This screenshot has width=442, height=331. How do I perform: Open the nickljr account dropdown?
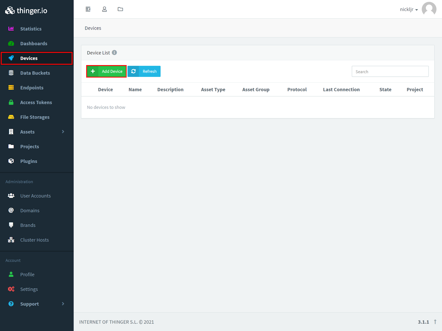tap(409, 9)
